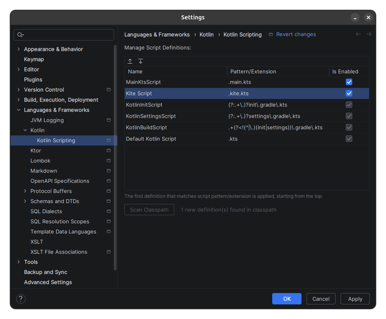Select the KotlinBuildScript row name

[x=146, y=127]
